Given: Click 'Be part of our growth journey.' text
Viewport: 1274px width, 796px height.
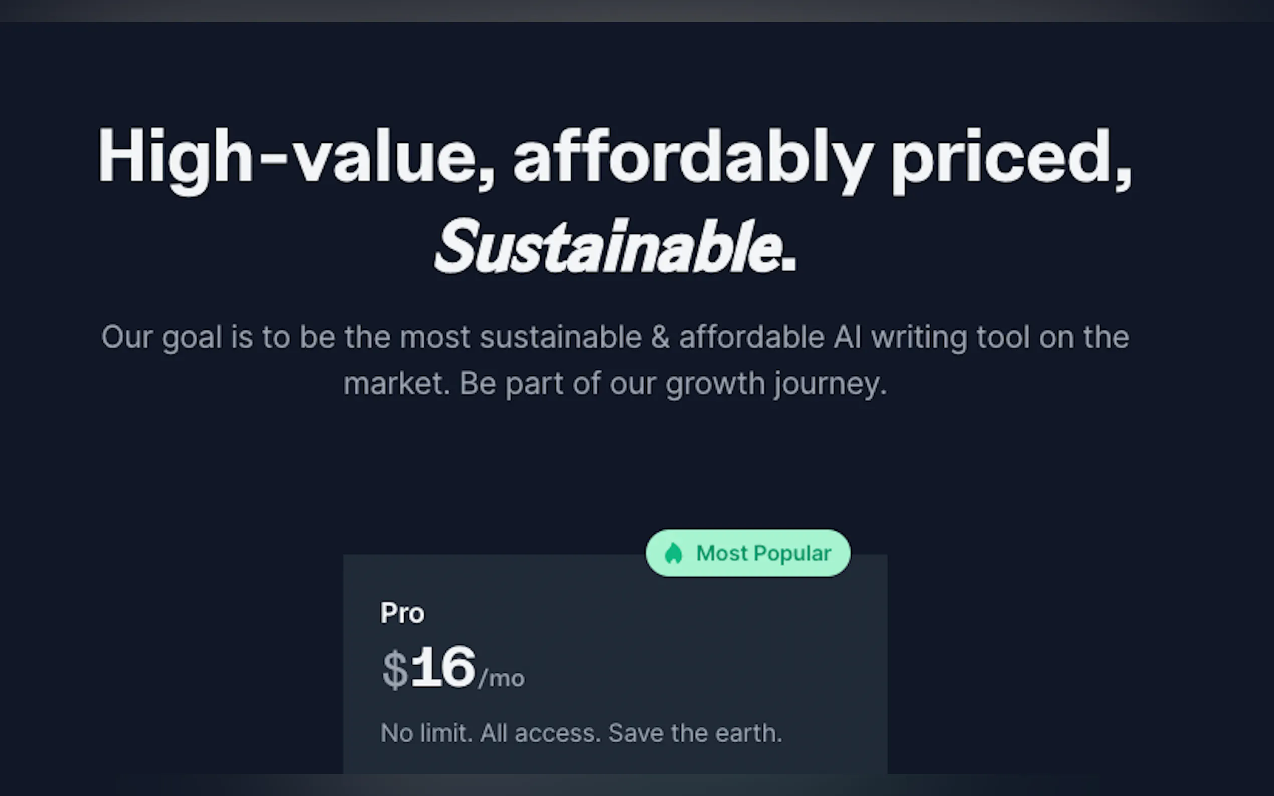Looking at the screenshot, I should (x=673, y=383).
